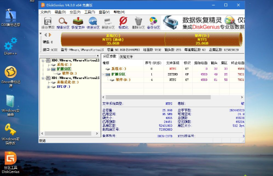Maximize the DiskGenius window
Image resolution: width=273 pixels, height=176 pixels.
click(226, 5)
